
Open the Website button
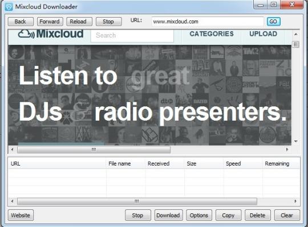tap(21, 215)
